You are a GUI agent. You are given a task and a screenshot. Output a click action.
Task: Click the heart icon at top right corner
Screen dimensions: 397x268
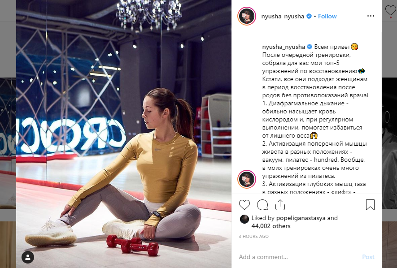390,11
